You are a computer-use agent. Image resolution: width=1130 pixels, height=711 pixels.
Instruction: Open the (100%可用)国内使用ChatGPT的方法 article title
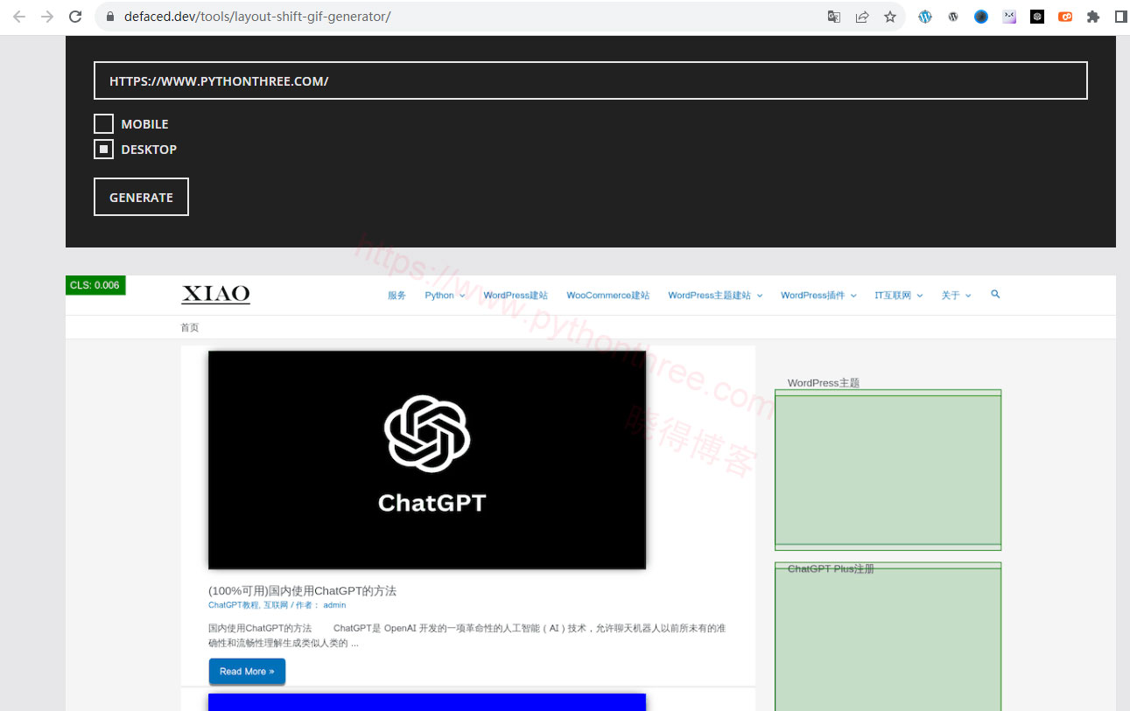click(302, 591)
